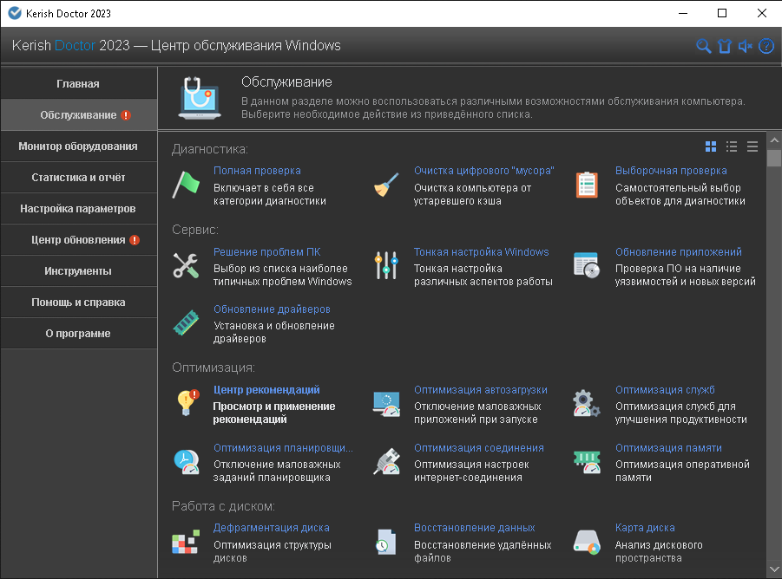Click the scrollbar down arrow
Screen dimensions: 782x579
click(774, 569)
